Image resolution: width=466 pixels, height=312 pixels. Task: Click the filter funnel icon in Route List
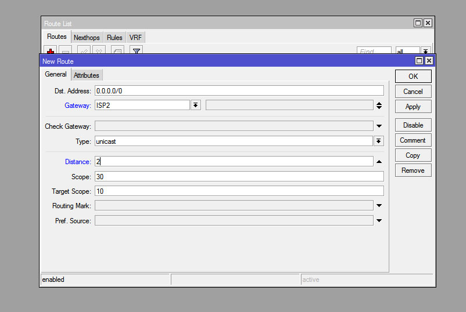135,52
